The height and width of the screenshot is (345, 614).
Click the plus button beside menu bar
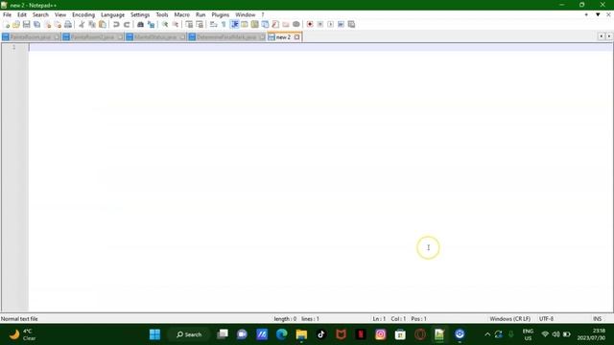586,14
